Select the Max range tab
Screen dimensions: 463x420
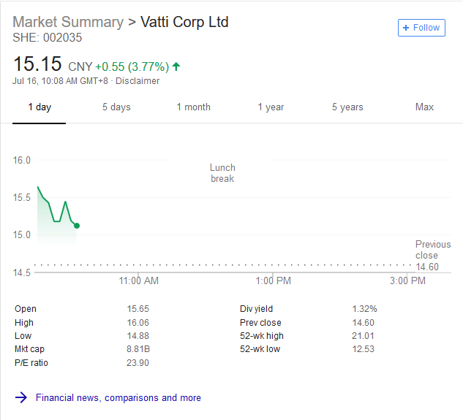click(424, 107)
